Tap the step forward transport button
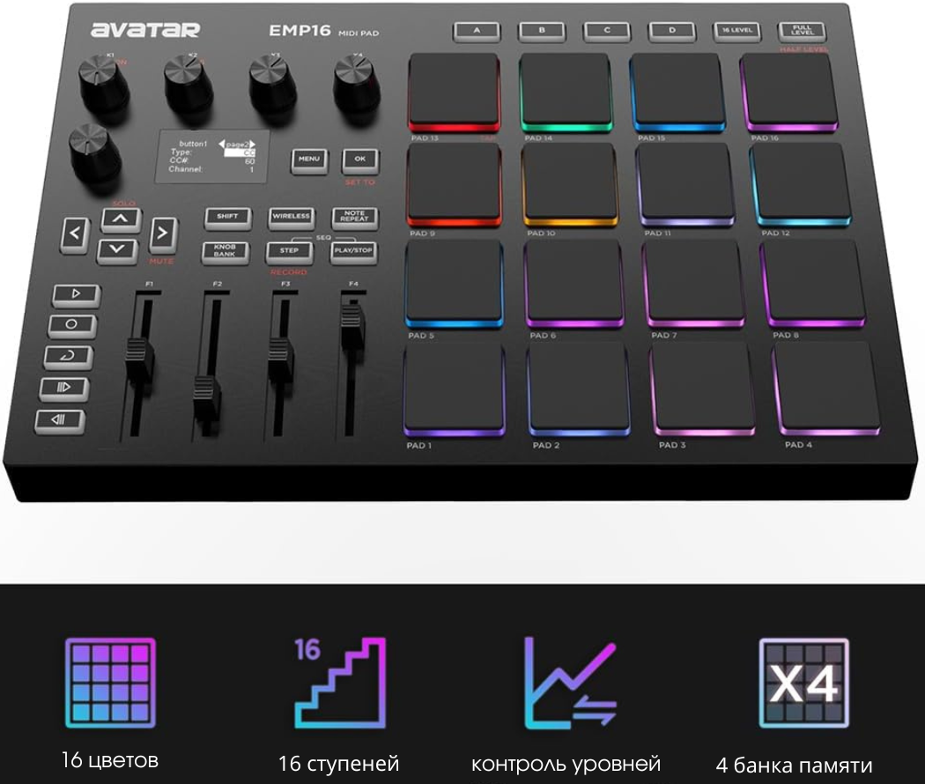This screenshot has height=784, width=925. [x=63, y=388]
